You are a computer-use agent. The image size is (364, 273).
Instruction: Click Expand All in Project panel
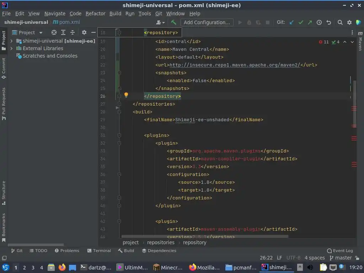(63, 32)
